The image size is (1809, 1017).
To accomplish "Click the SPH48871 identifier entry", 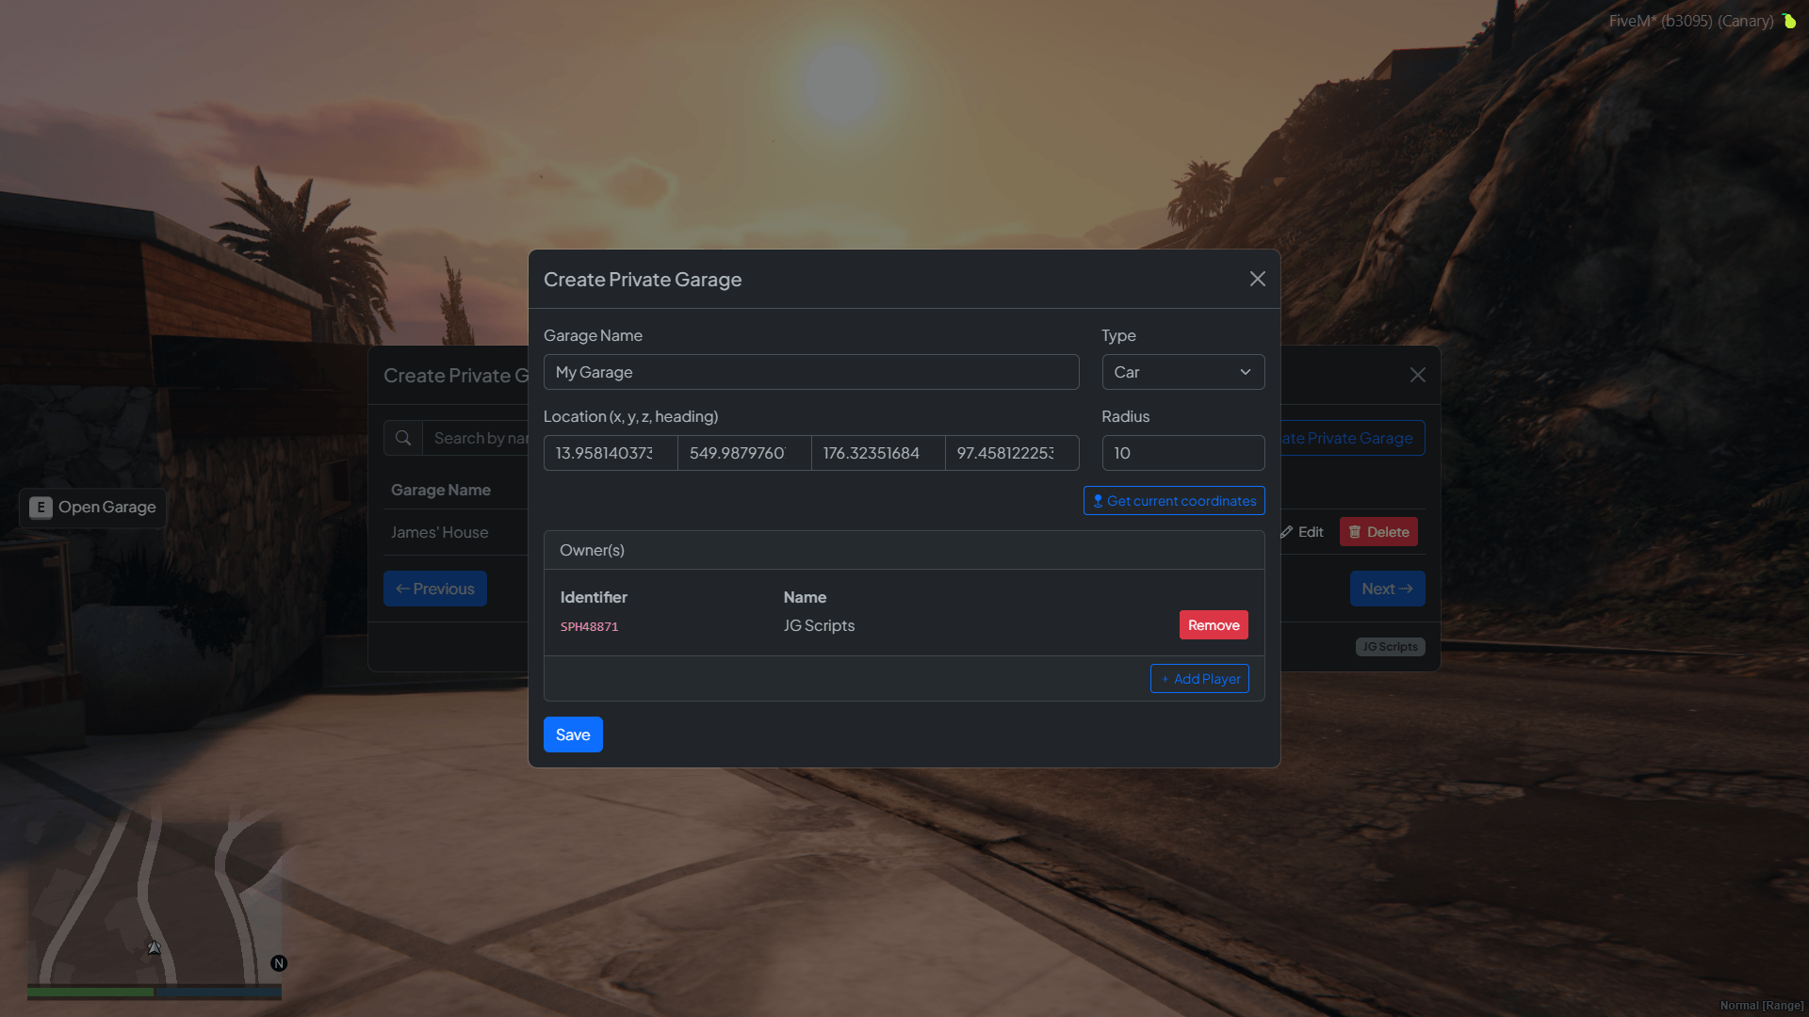I will 589,626.
